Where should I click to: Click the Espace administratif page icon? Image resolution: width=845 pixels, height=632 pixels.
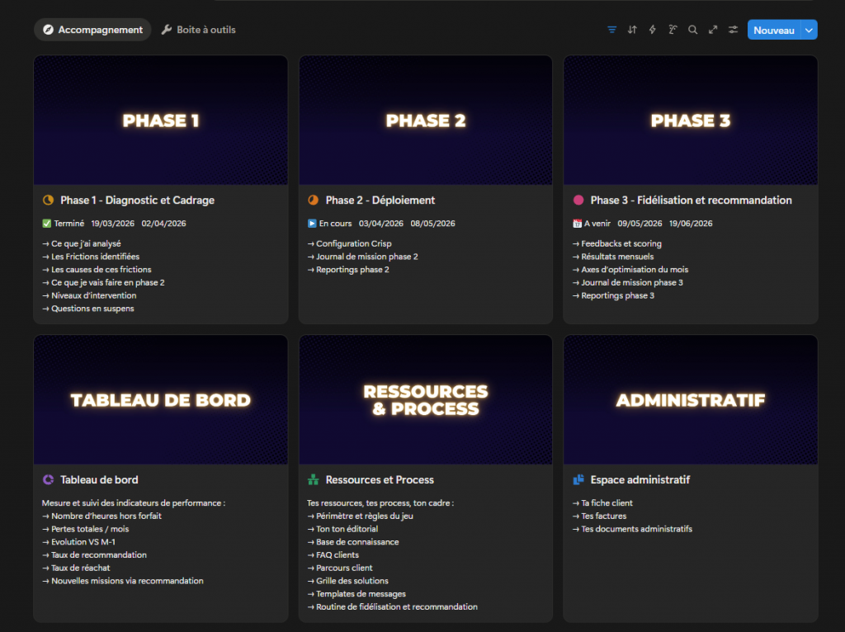578,479
